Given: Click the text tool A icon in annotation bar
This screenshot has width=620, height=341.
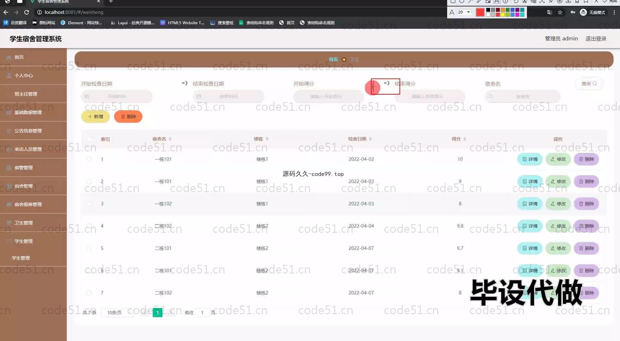Looking at the screenshot, I should pos(497,2).
